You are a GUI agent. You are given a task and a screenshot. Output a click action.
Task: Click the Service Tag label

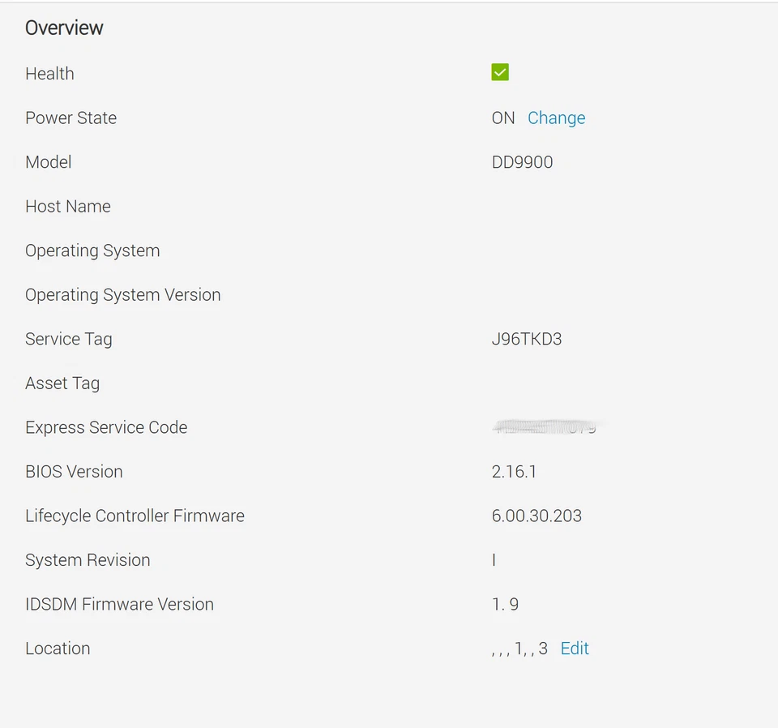tap(69, 339)
